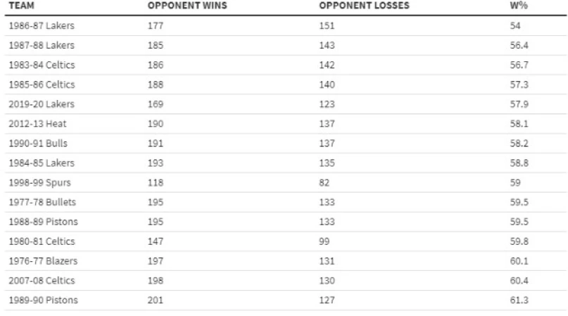
Task: Click the 1987-88 Lakers team cell
Action: click(x=42, y=46)
